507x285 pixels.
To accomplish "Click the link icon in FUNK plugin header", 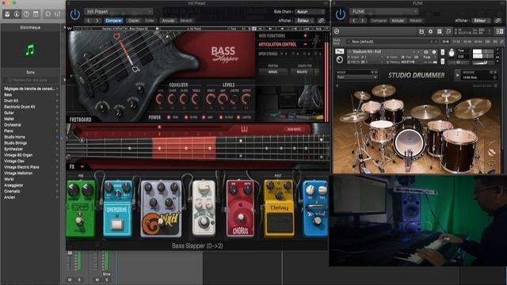I will pos(498,21).
